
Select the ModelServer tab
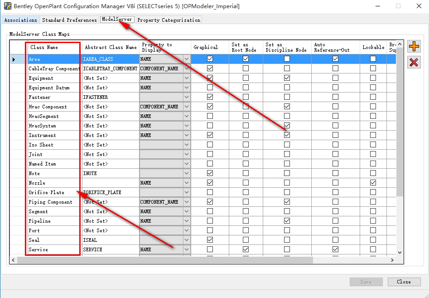(x=117, y=20)
